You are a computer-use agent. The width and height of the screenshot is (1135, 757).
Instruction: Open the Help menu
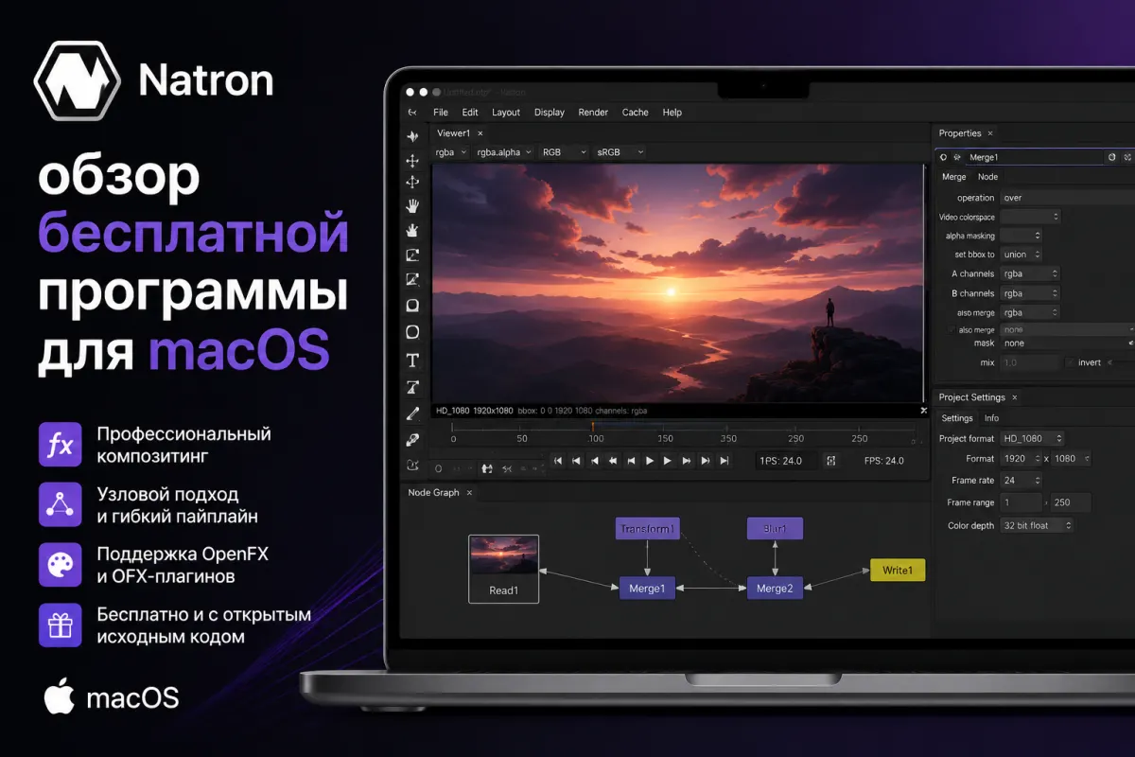(x=672, y=112)
